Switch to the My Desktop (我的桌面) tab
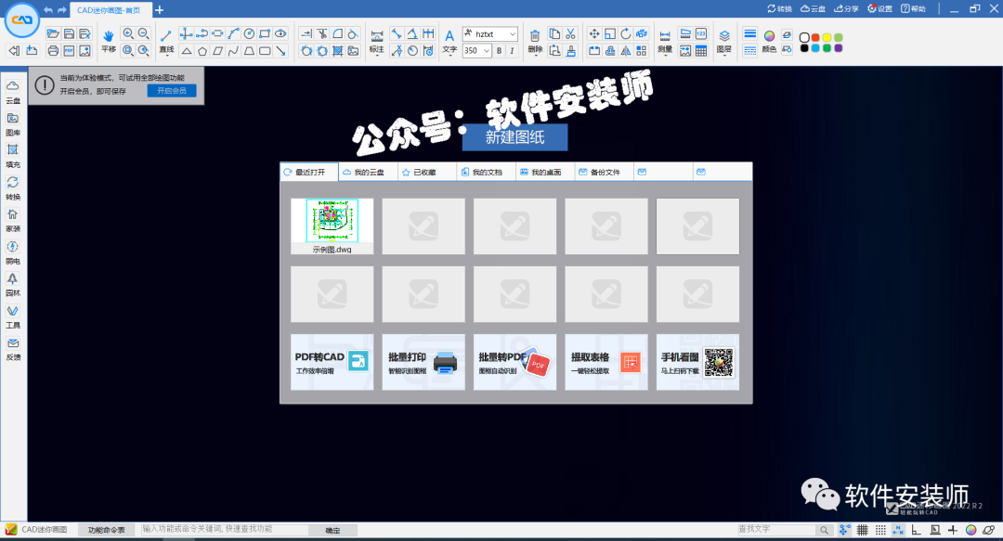Viewport: 1003px width, 541px height. click(546, 172)
